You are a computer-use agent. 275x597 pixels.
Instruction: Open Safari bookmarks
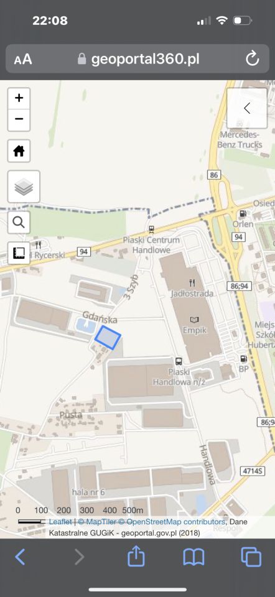(193, 557)
